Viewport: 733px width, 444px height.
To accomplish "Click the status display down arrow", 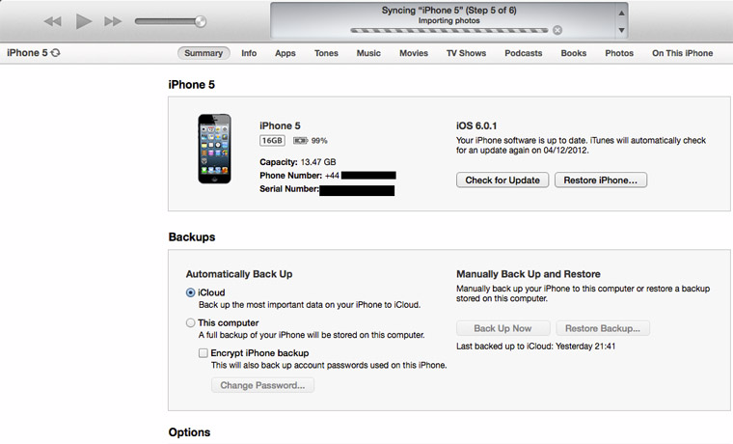I will [x=621, y=30].
